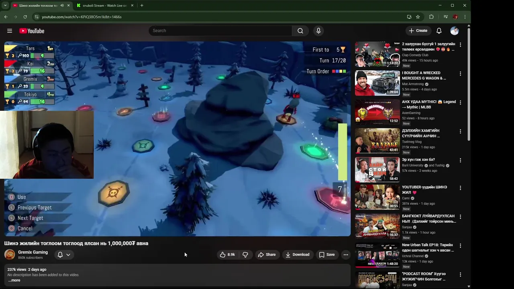Image resolution: width=514 pixels, height=289 pixels.
Task: Open options for Clap Comedy Club video
Action: (x=460, y=45)
